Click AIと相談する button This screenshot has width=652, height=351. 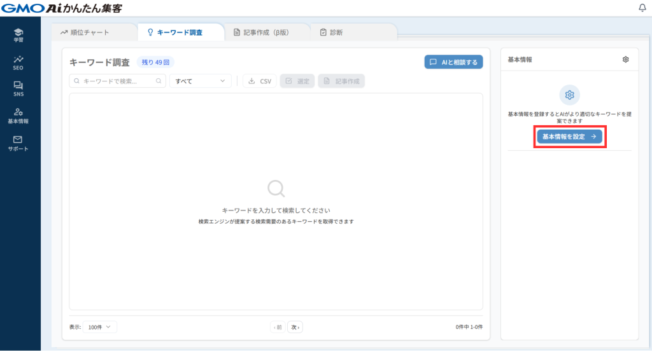point(453,62)
